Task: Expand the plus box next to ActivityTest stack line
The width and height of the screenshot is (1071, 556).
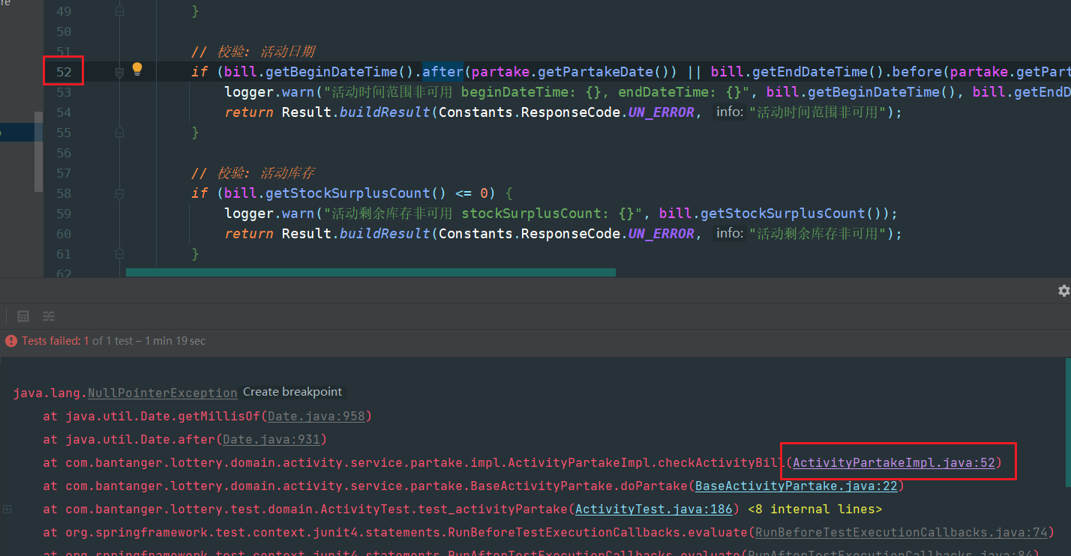Action: pyautogui.click(x=7, y=510)
